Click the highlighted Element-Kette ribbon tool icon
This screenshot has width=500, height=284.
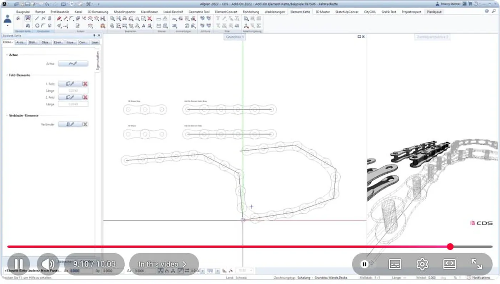point(27,19)
